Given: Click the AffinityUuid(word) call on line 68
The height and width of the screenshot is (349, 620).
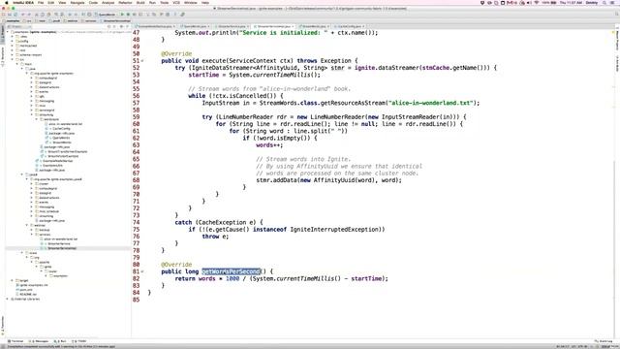Looking at the screenshot, I should (x=345, y=180).
